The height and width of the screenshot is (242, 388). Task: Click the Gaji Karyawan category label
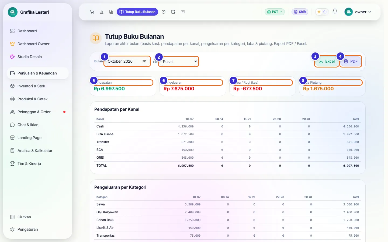pos(107,212)
